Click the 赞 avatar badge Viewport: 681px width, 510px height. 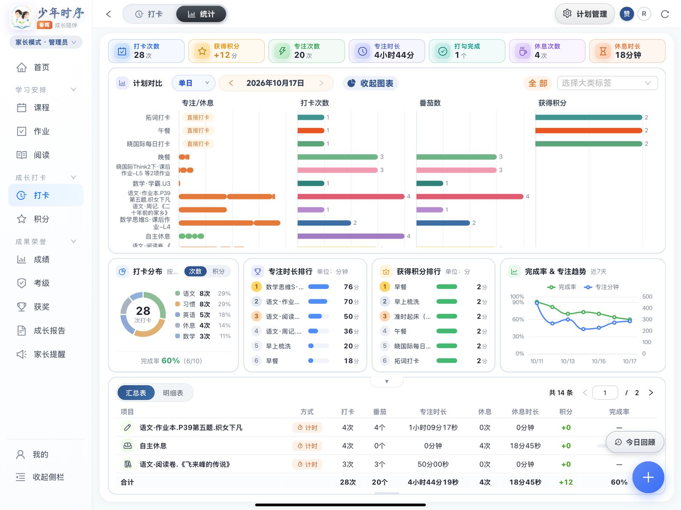(627, 14)
